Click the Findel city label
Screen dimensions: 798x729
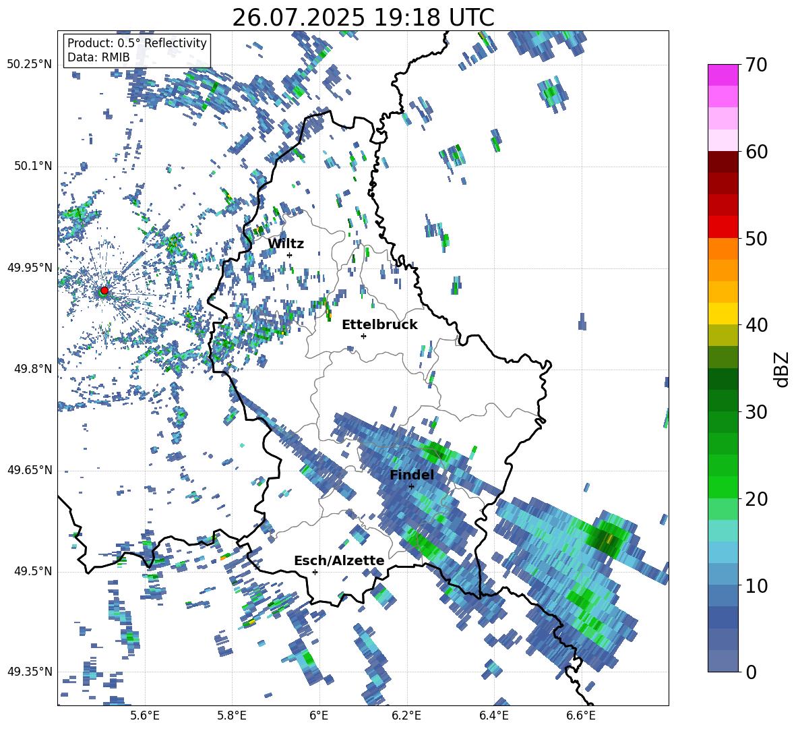[x=412, y=475]
